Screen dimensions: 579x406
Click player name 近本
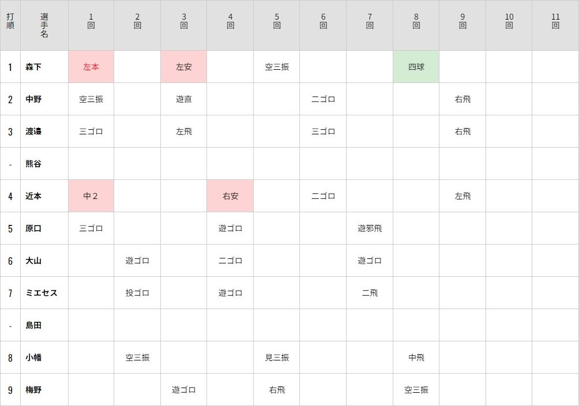(x=33, y=196)
